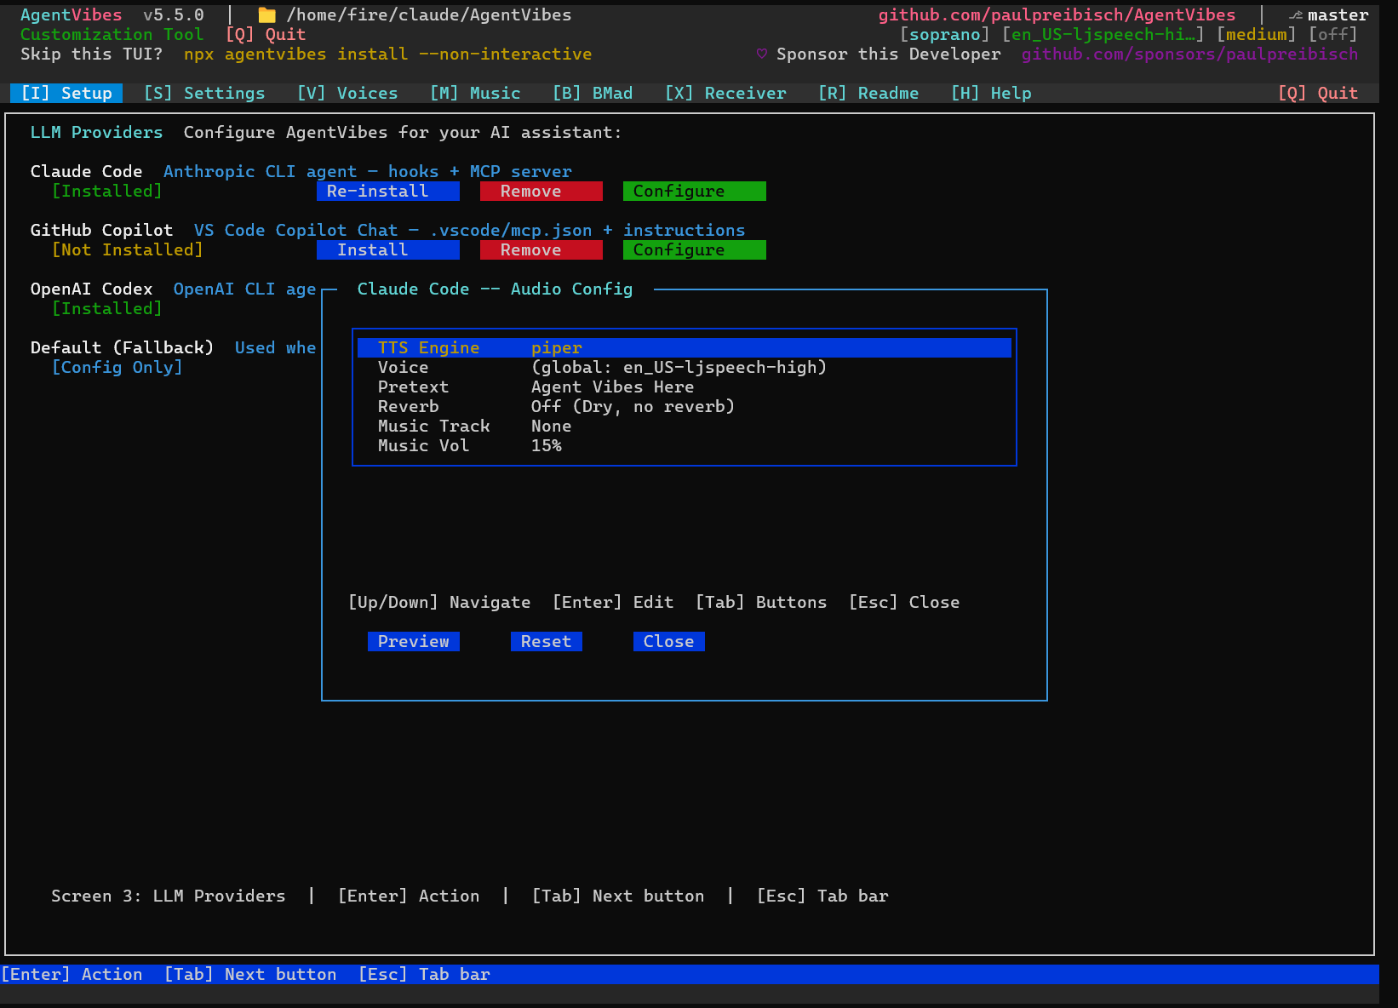
Task: Select the Music Track row
Action: (x=685, y=426)
